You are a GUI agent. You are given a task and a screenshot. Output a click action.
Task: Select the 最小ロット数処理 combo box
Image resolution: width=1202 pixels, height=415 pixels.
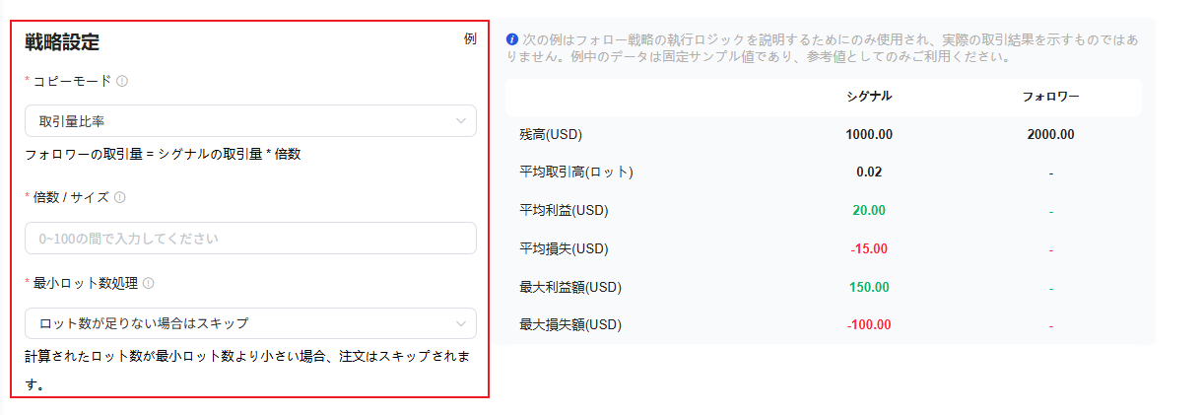tap(250, 323)
